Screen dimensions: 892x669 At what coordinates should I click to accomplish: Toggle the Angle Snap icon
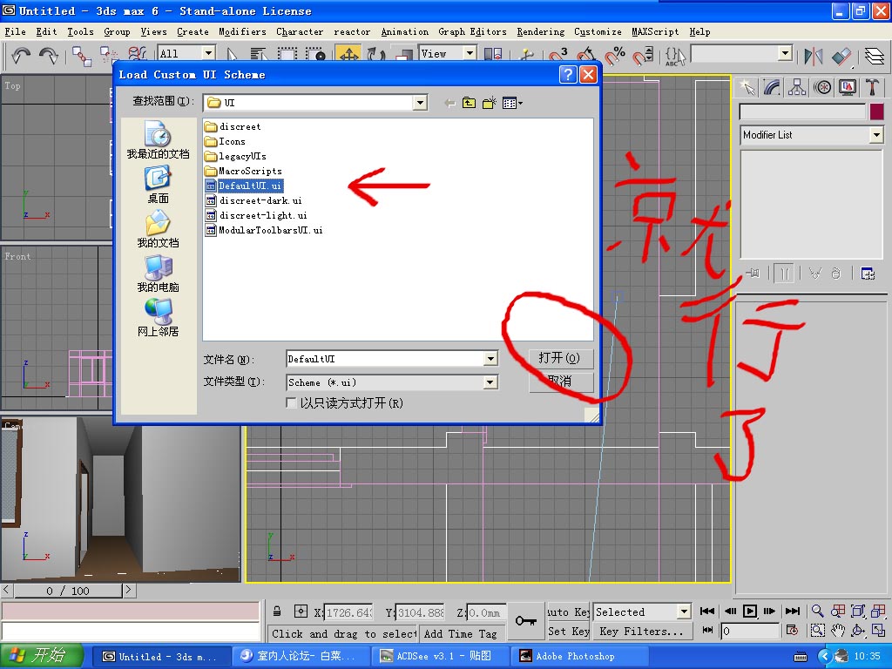[586, 55]
